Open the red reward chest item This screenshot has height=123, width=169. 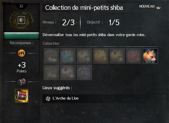click(x=22, y=96)
